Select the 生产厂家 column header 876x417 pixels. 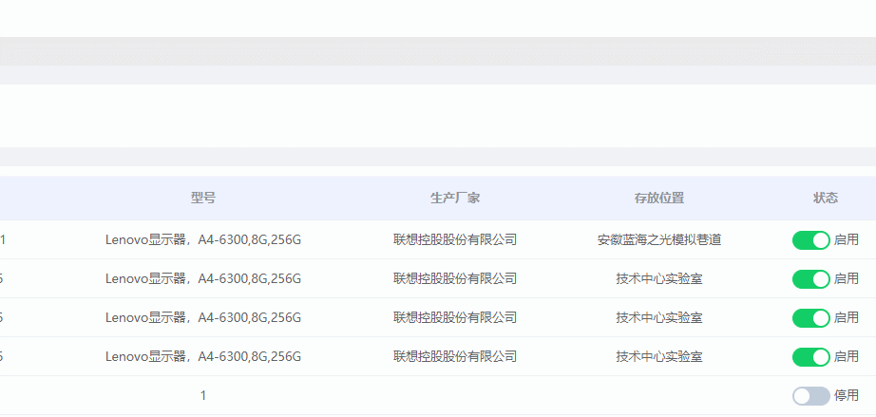[x=455, y=198]
